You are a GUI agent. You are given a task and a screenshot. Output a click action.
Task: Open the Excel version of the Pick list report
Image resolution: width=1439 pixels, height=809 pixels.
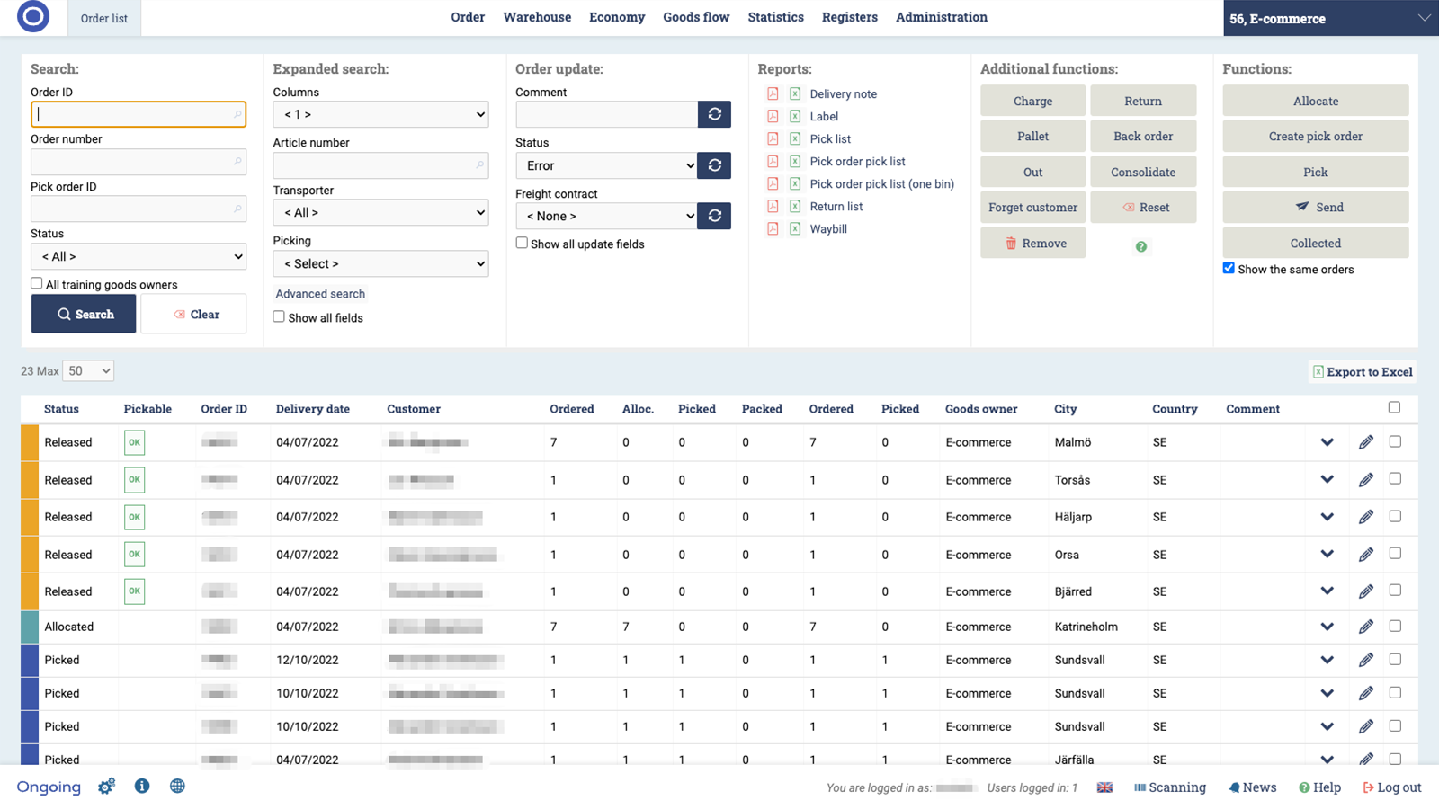pyautogui.click(x=794, y=138)
